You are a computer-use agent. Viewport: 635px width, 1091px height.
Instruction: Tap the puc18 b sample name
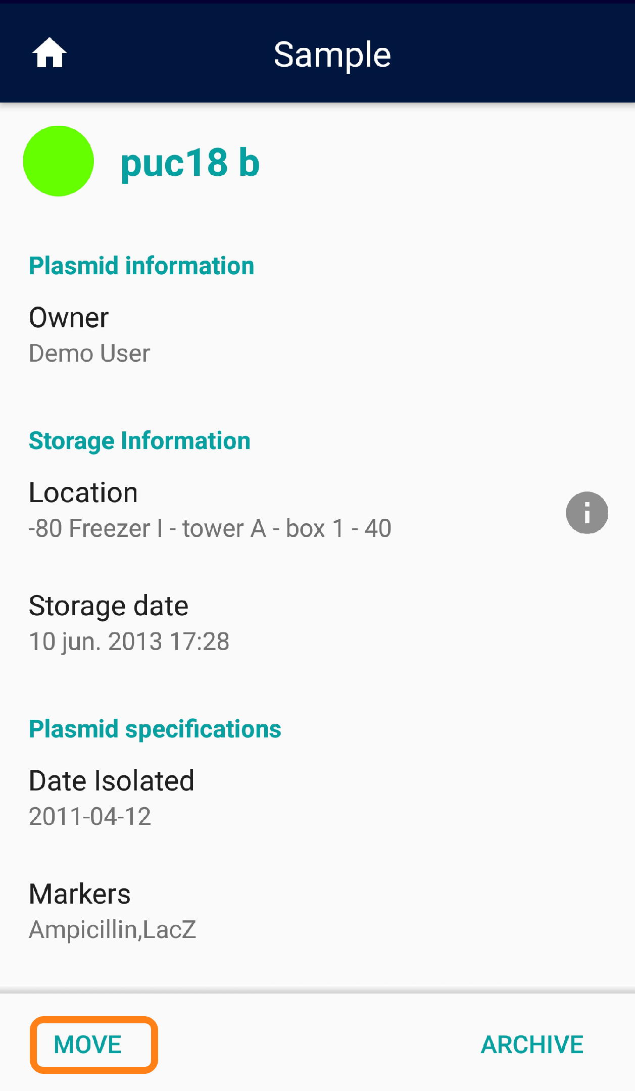pos(190,163)
